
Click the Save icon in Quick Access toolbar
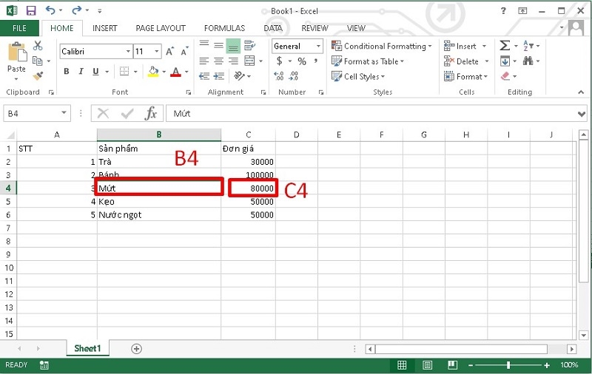click(x=30, y=11)
